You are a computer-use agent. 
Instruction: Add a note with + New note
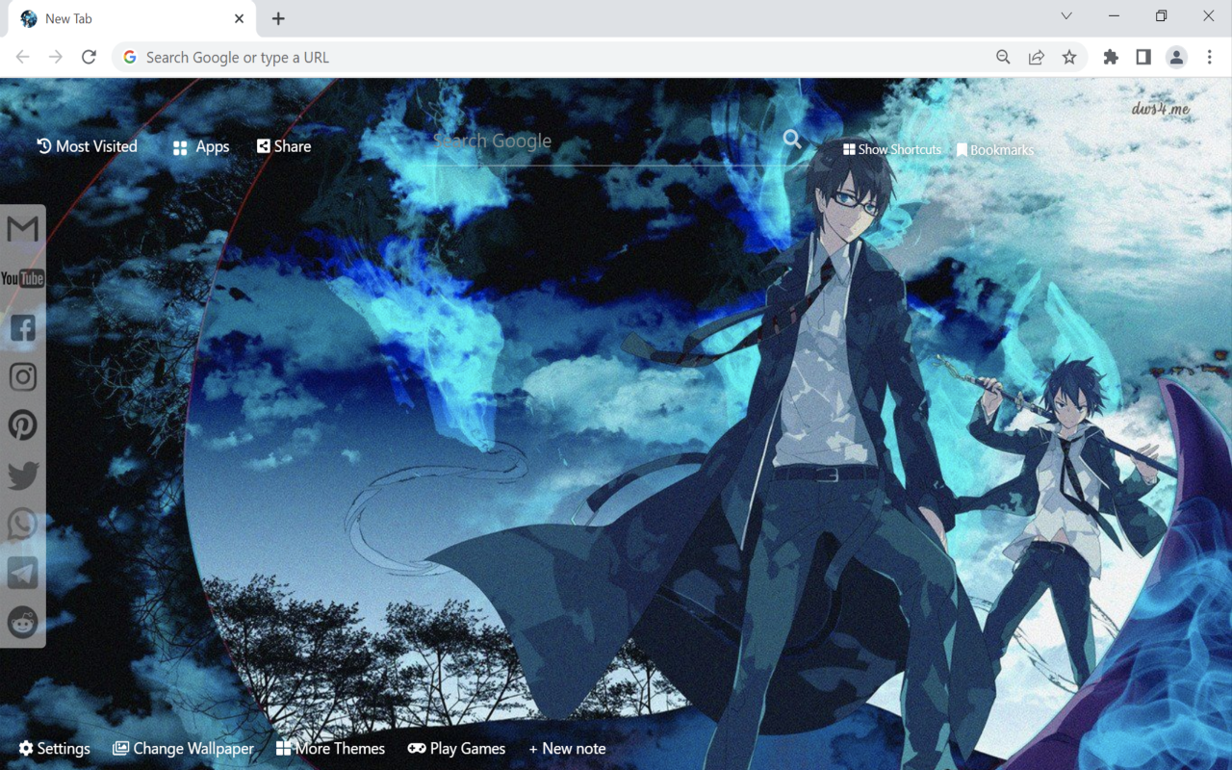point(567,748)
